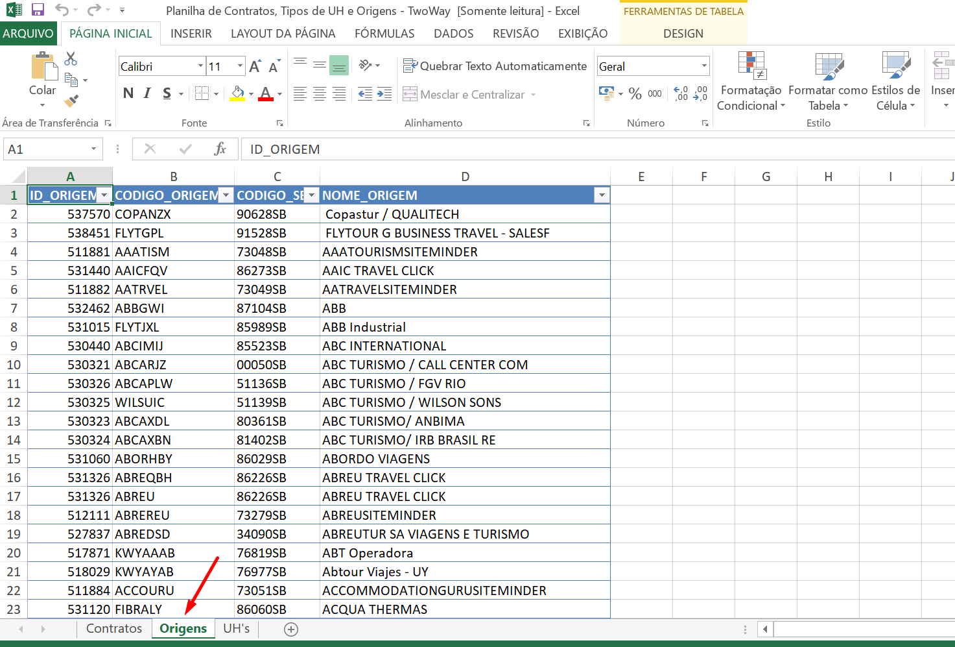
Task: Activate the Format Painter brush
Action: coord(71,101)
